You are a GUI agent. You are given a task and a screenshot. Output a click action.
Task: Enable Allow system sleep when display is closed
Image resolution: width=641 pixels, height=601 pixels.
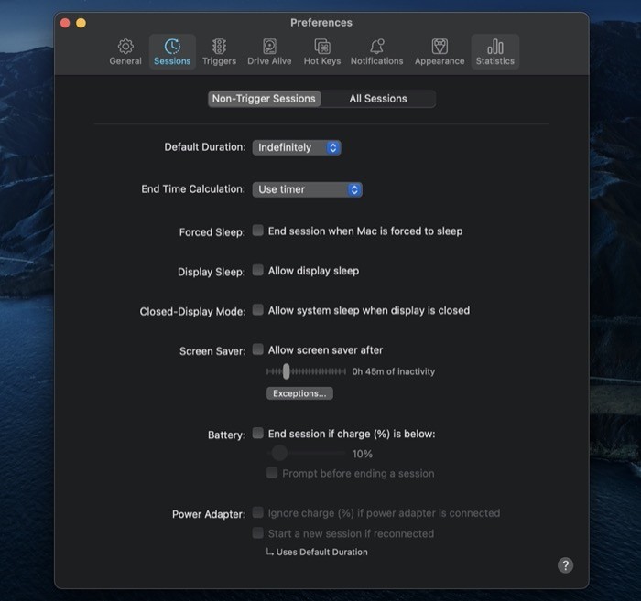257,309
